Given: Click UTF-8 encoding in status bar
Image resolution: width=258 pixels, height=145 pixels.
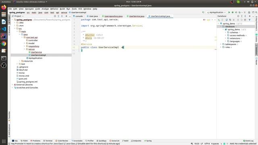Looking at the screenshot, I should click(207, 143).
